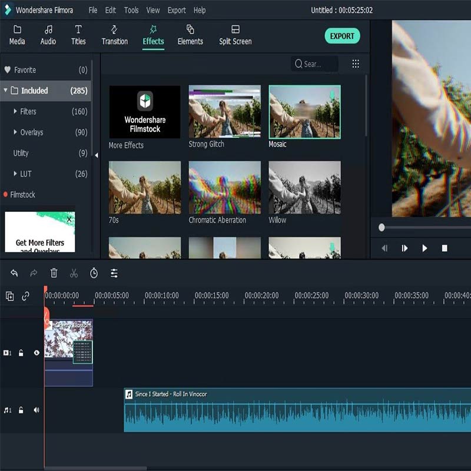Hide video track 1 with eye icon
Screen dimensions: 471x471
tap(37, 353)
